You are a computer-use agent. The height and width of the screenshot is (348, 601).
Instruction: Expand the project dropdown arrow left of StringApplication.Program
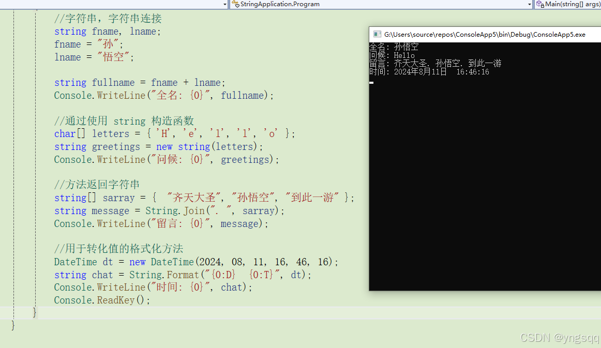[x=224, y=4]
